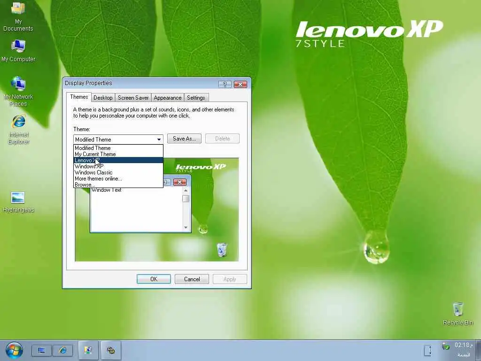Click the taskbar clock showing 02:18
The height and width of the screenshot is (361, 481).
pos(463,345)
